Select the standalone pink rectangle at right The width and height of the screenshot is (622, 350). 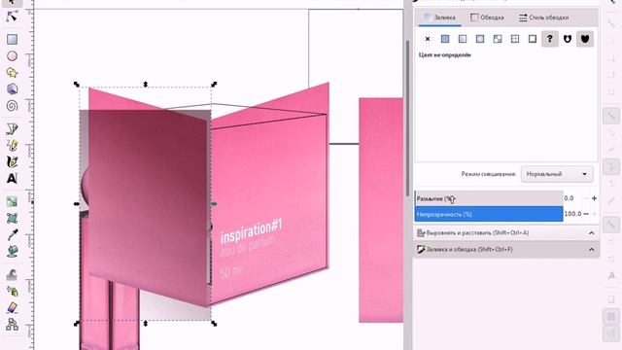381,210
